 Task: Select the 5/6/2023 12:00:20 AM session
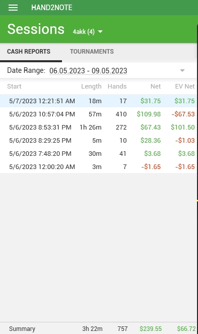coord(98,166)
